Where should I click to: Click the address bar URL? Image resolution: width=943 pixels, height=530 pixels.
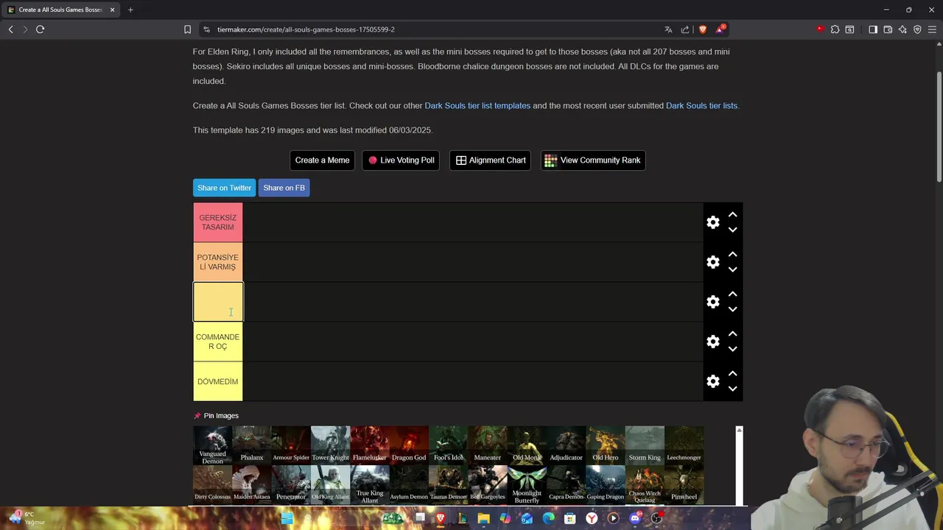pos(306,29)
